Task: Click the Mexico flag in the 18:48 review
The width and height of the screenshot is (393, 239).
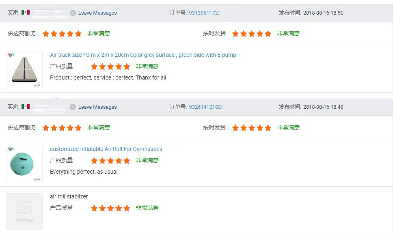Action: point(26,106)
